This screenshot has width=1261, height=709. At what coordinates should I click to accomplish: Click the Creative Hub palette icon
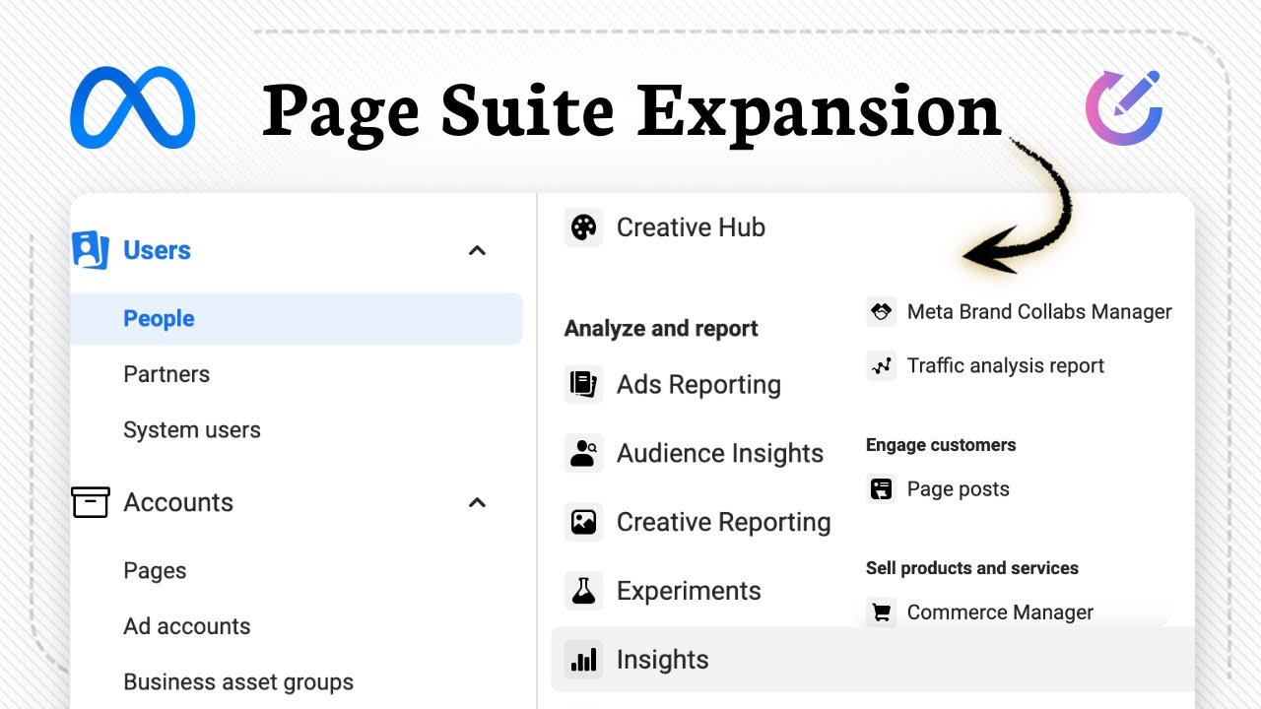[x=583, y=227]
